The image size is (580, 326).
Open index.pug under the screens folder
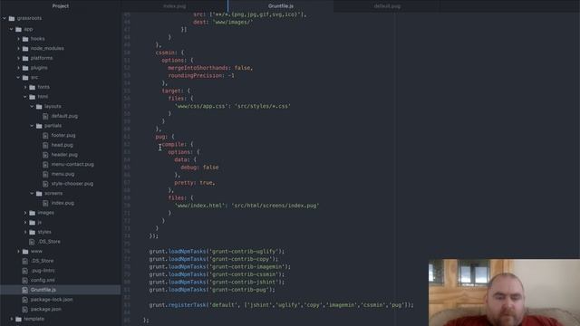click(63, 203)
